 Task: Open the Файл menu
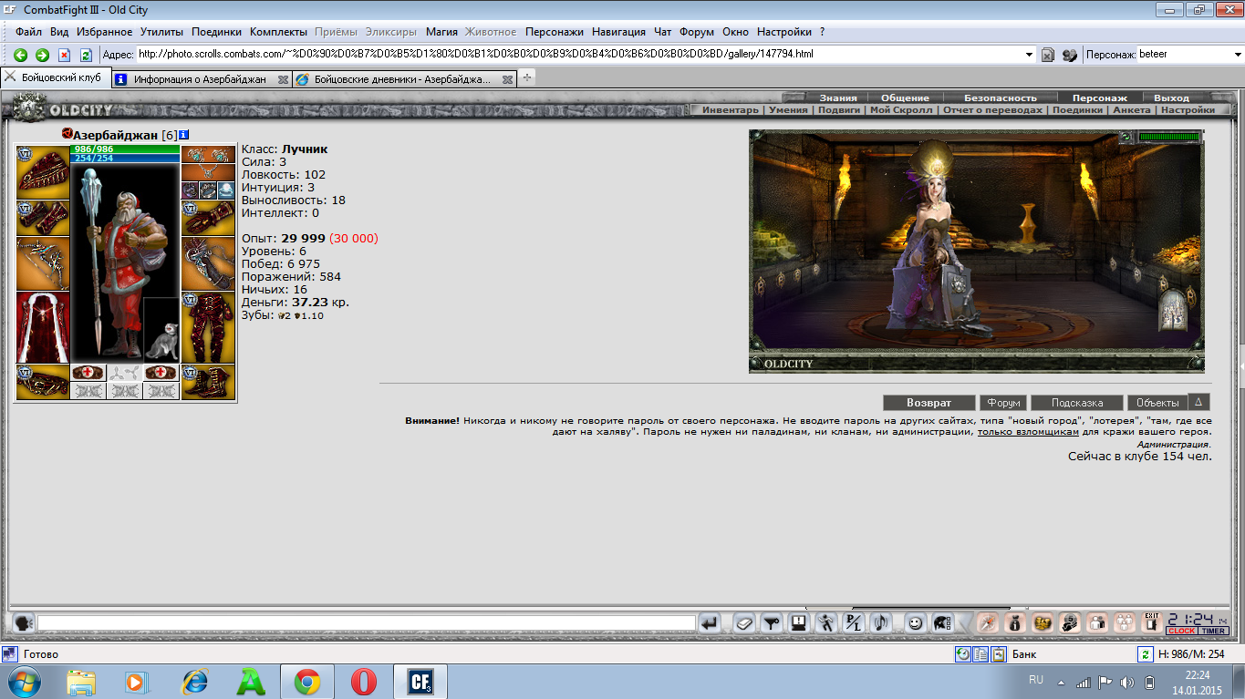point(28,31)
